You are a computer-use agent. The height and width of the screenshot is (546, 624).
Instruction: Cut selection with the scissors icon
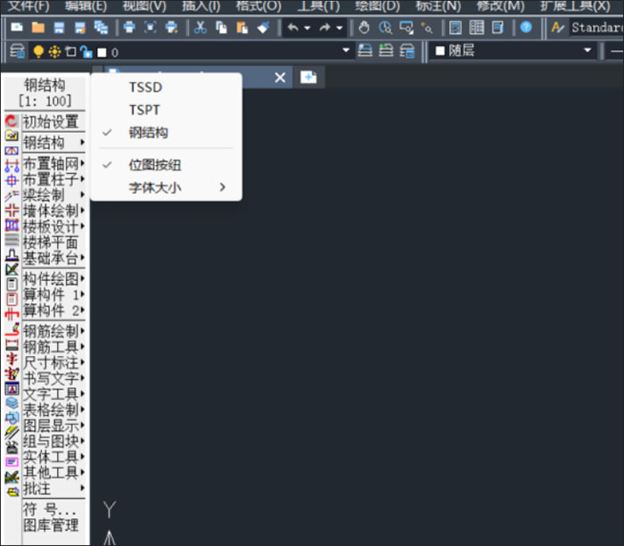point(201,28)
